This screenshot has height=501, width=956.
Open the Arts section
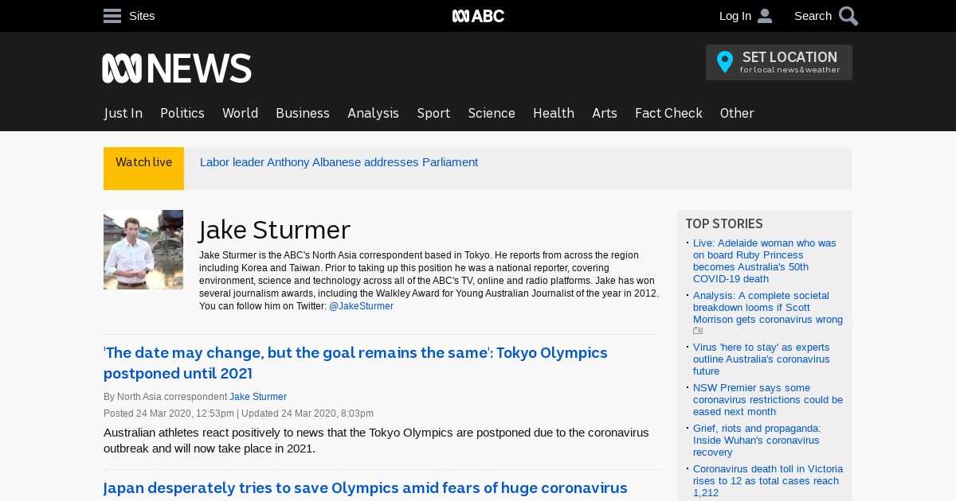coord(605,113)
